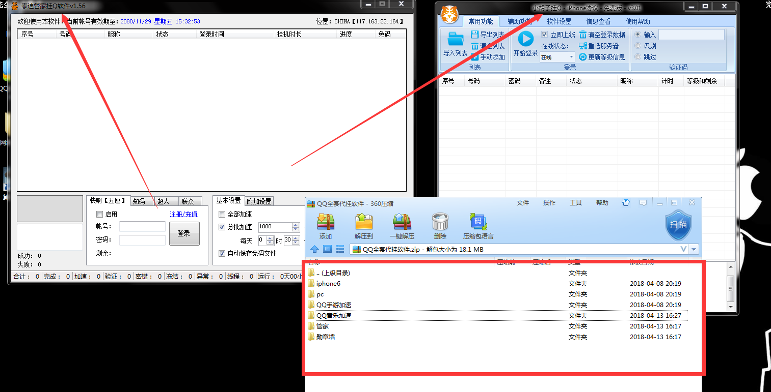Screen dimensions: 771x392
Task: Click the feedback speech-bubble icon in 360压缩
Action: click(643, 203)
